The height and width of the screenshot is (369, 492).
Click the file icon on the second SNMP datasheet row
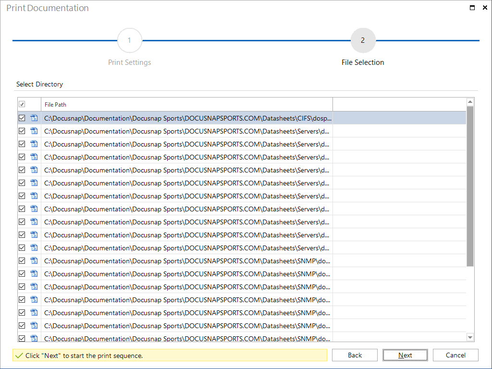34,273
